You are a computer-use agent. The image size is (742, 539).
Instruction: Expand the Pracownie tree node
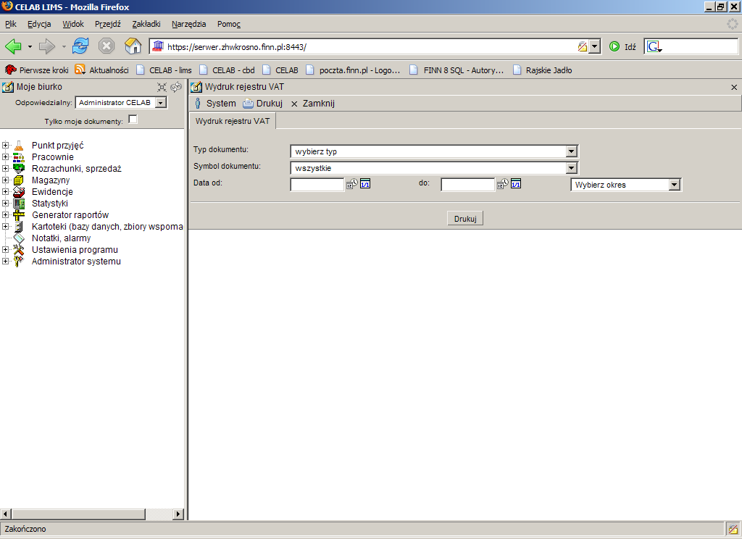coord(5,156)
